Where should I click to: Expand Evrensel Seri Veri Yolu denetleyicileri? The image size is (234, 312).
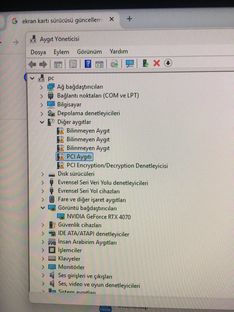coord(42,183)
